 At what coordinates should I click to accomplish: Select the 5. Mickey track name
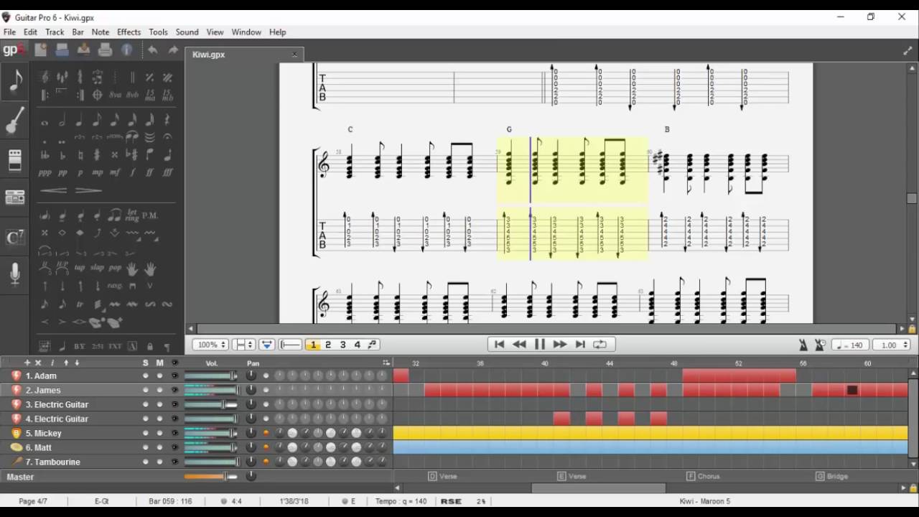click(44, 433)
